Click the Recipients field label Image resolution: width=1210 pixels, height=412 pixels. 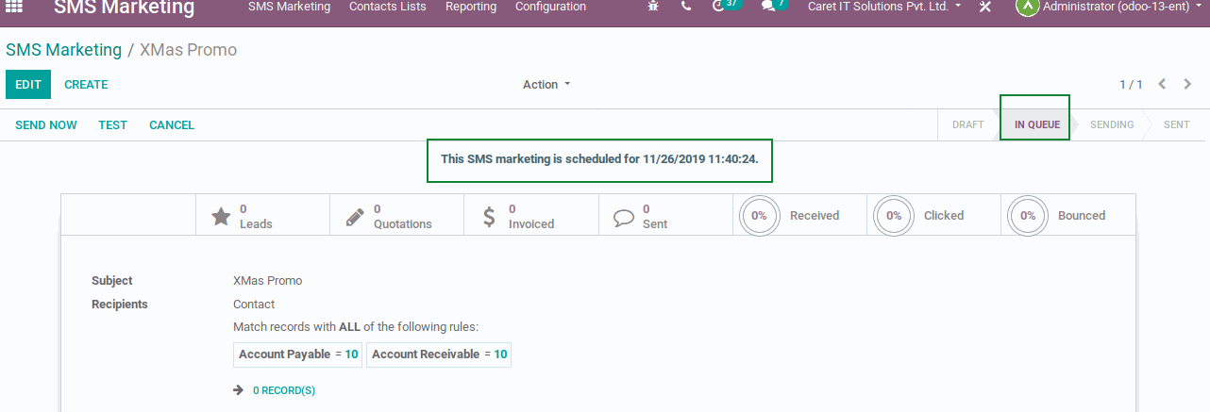coord(120,305)
